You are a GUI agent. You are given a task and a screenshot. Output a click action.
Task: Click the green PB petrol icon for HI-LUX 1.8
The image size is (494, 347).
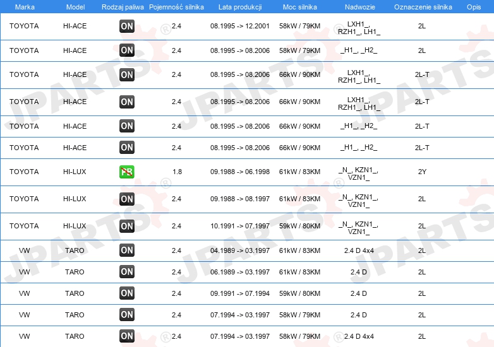click(127, 172)
